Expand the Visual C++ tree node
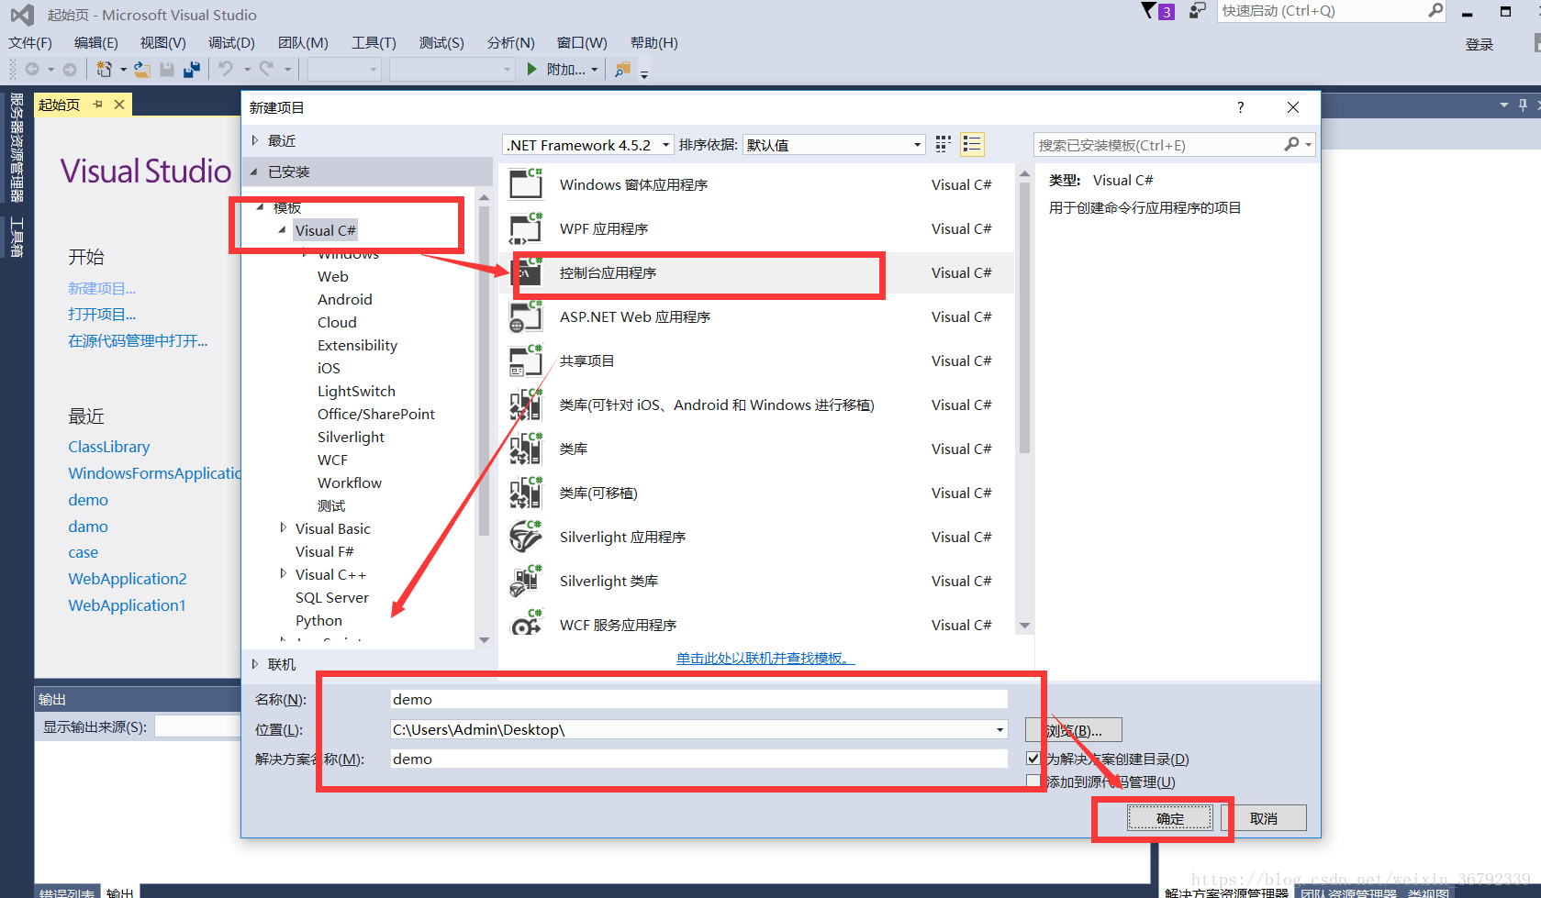The width and height of the screenshot is (1541, 898). click(x=283, y=573)
